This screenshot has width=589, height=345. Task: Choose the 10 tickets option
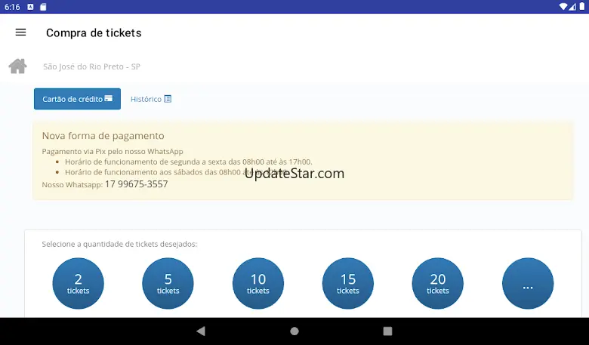pyautogui.click(x=258, y=283)
